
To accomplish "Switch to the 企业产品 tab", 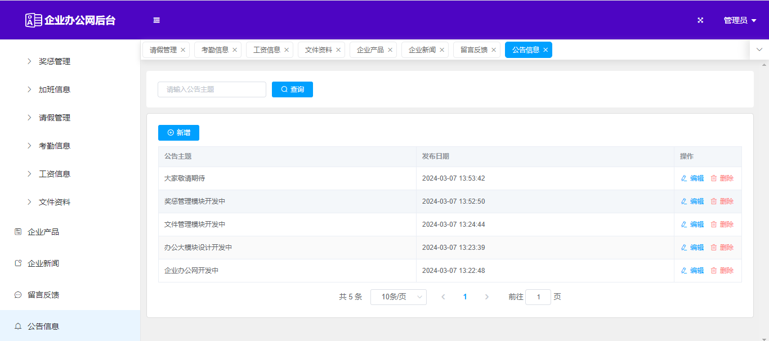I will point(370,50).
